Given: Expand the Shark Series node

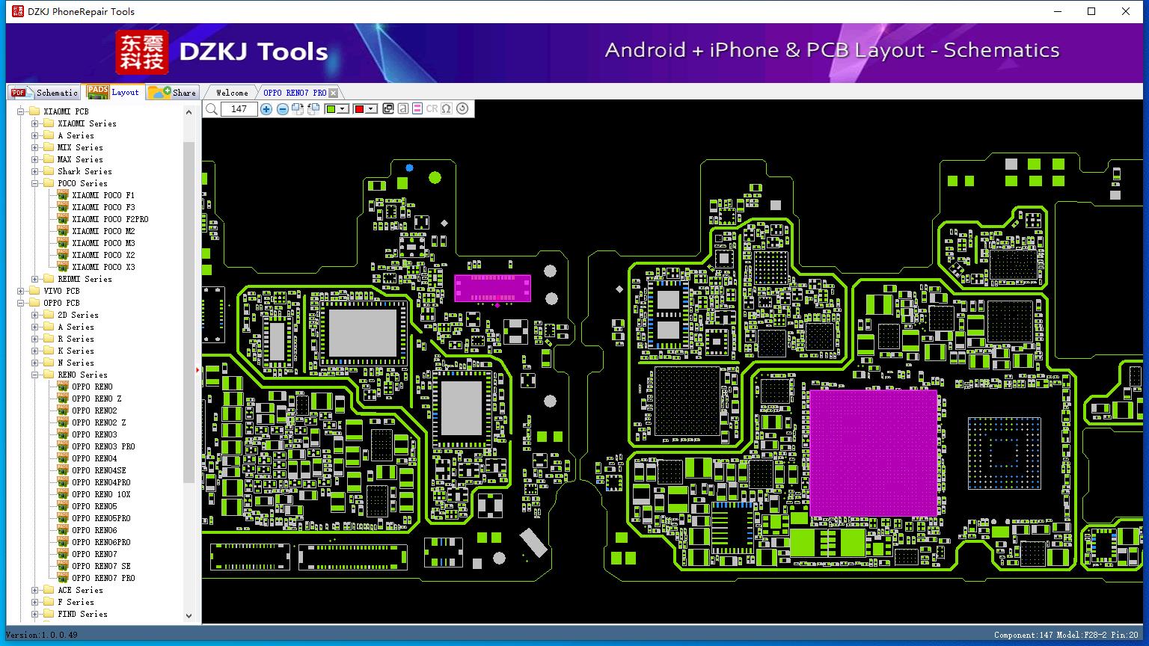Looking at the screenshot, I should (34, 171).
